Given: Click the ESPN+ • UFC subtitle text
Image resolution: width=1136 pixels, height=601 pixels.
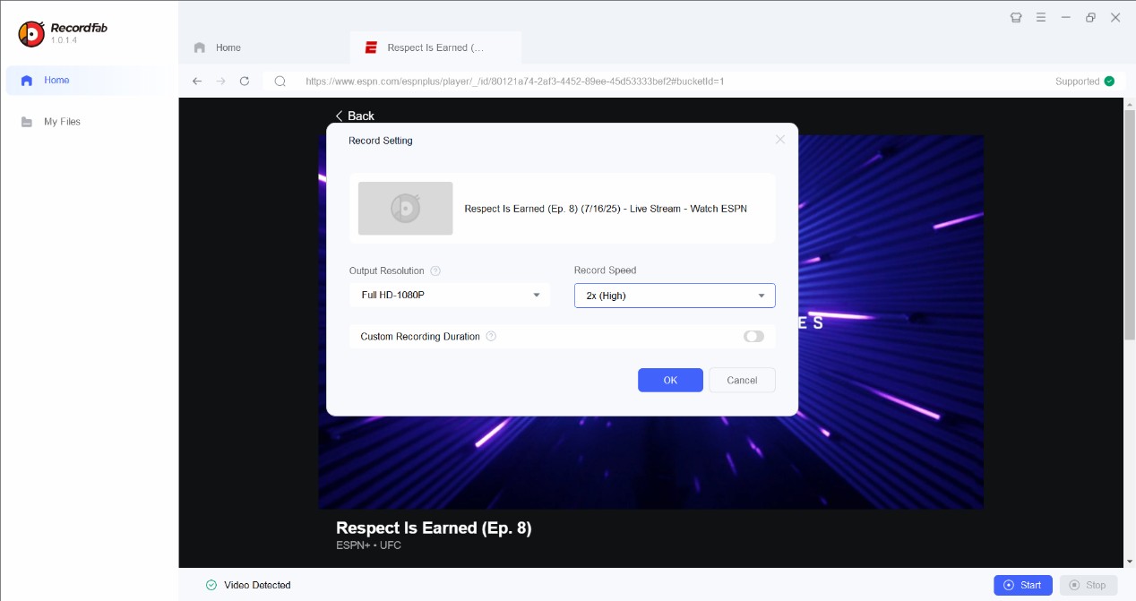Looking at the screenshot, I should 368,545.
